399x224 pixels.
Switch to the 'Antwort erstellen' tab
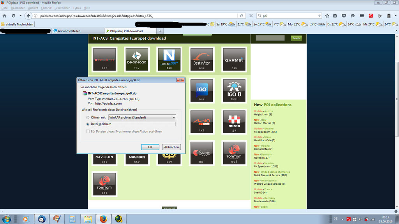(x=78, y=31)
